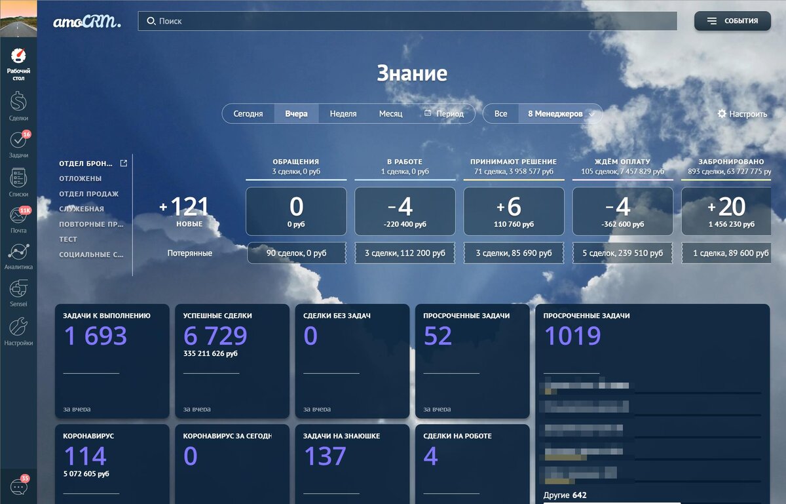Viewport: 786px width, 504px height.
Task: Open the Настройки section
Action: 18,330
